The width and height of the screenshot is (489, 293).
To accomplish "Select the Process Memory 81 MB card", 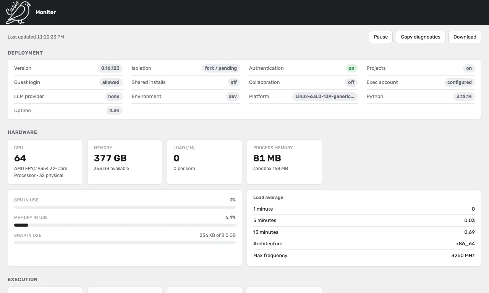I will pos(284,162).
